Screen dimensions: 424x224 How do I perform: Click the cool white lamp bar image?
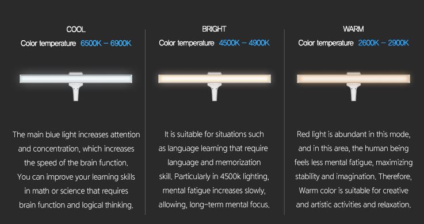(x=76, y=79)
